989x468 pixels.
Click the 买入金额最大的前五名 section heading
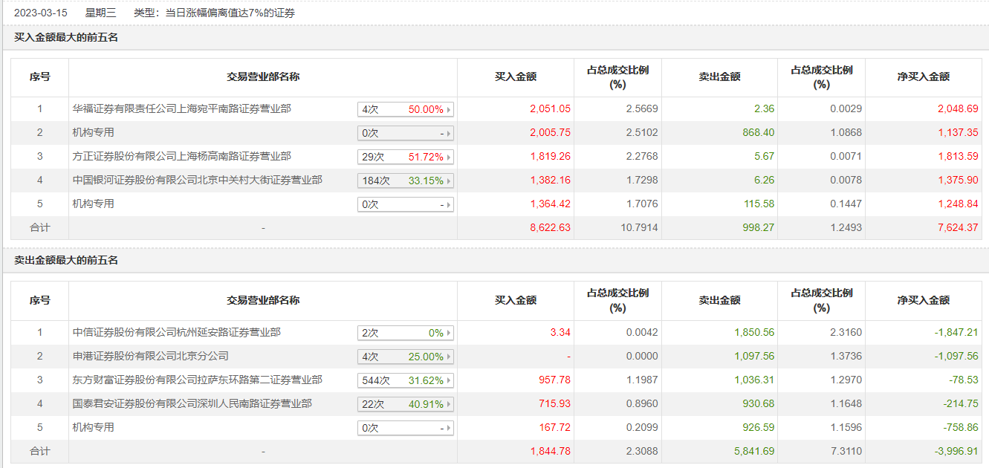tap(66, 37)
